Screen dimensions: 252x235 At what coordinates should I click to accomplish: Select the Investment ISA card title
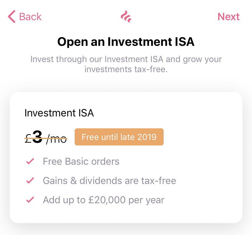(x=59, y=113)
